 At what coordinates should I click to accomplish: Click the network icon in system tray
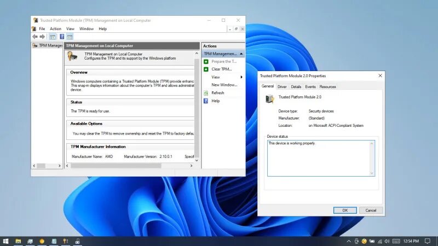coord(379,241)
